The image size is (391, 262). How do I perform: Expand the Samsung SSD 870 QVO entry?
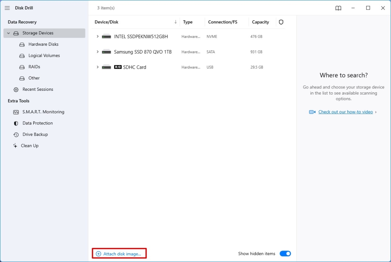(97, 52)
